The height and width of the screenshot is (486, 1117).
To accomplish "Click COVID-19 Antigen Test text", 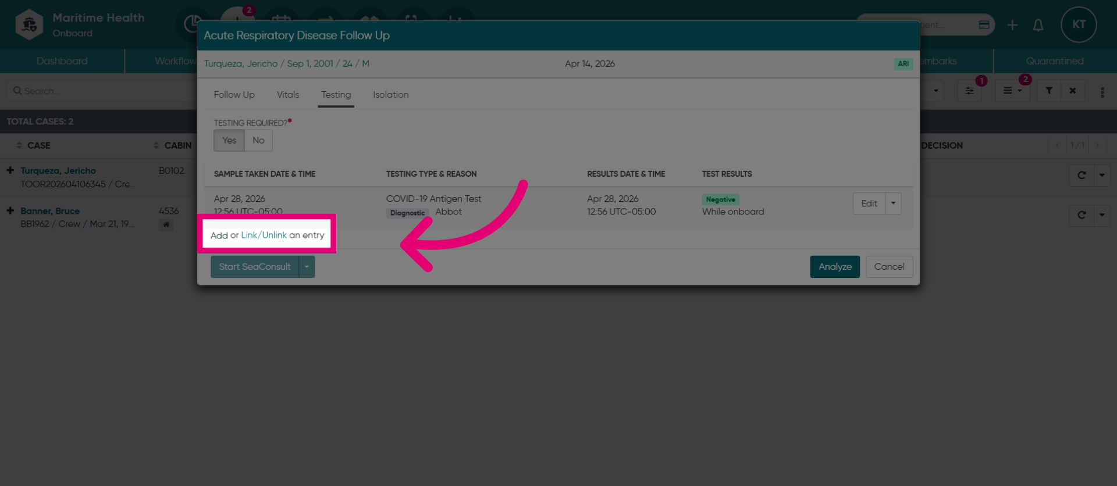I will [x=433, y=199].
